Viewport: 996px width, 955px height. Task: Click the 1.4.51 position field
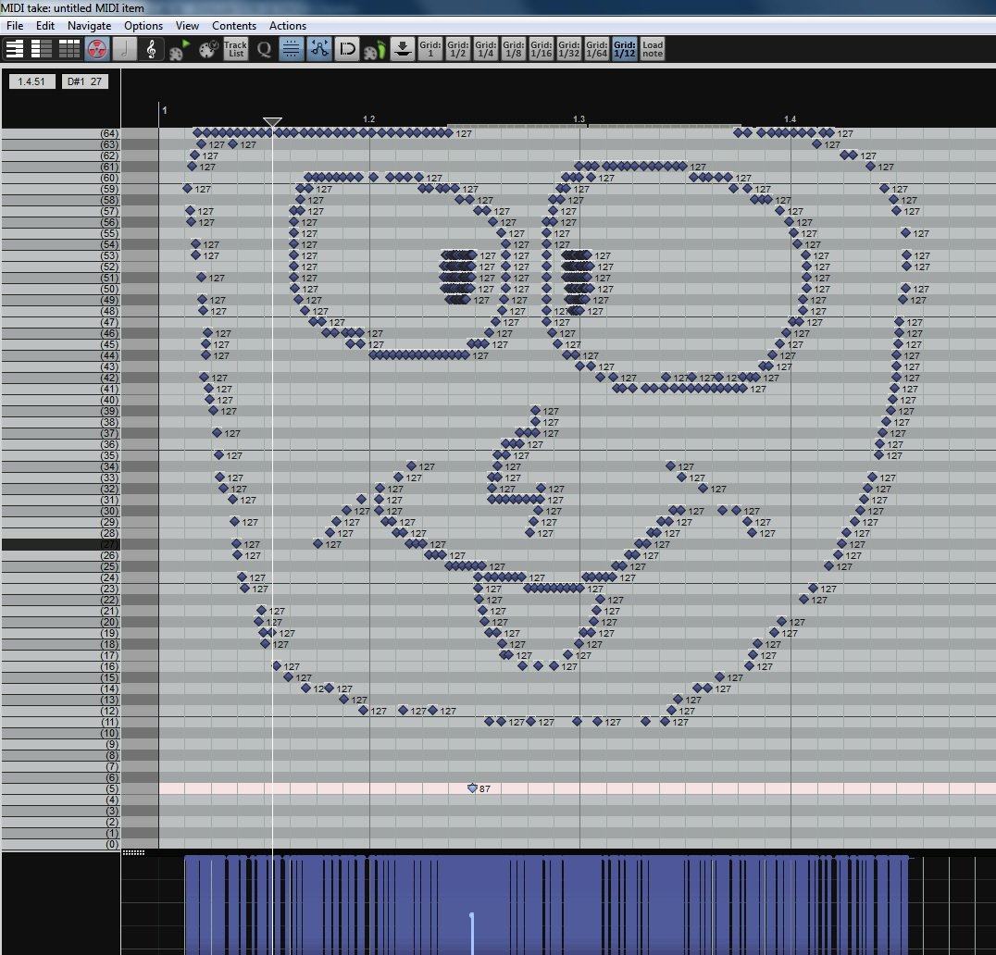coord(32,81)
